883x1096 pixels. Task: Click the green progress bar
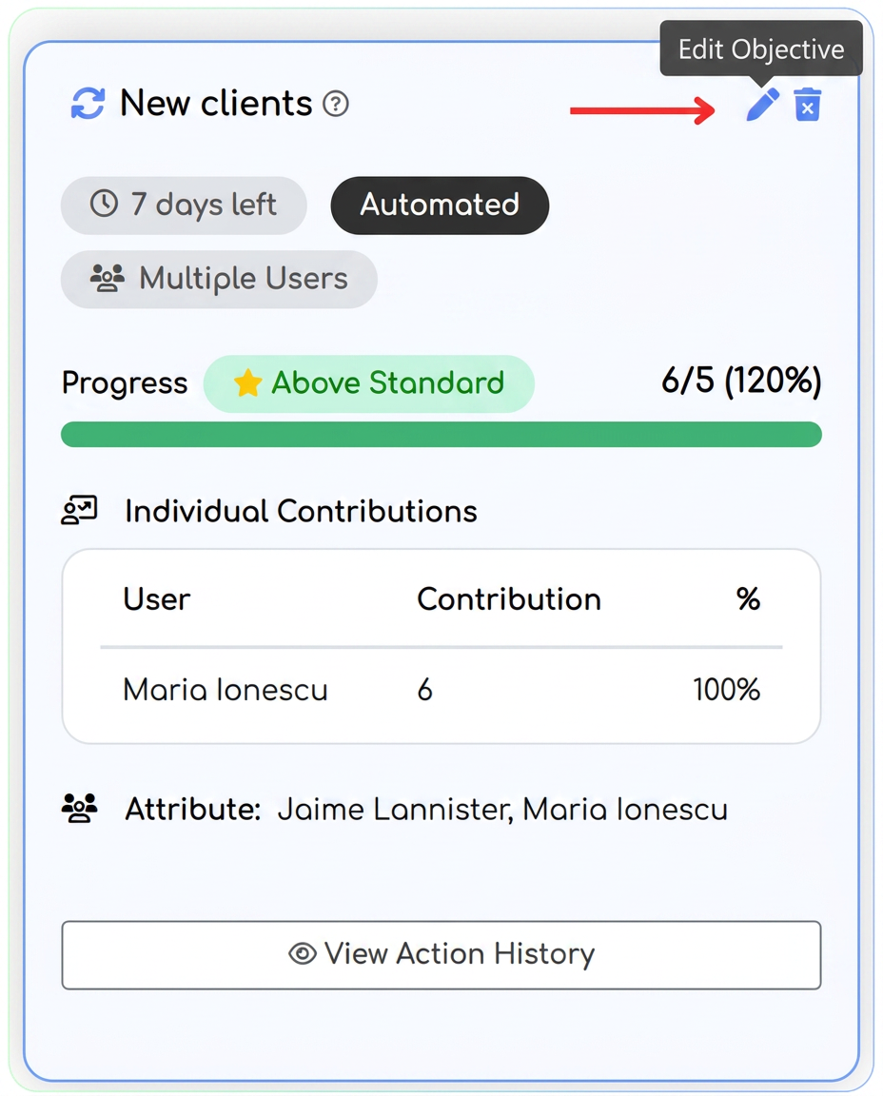pos(441,434)
